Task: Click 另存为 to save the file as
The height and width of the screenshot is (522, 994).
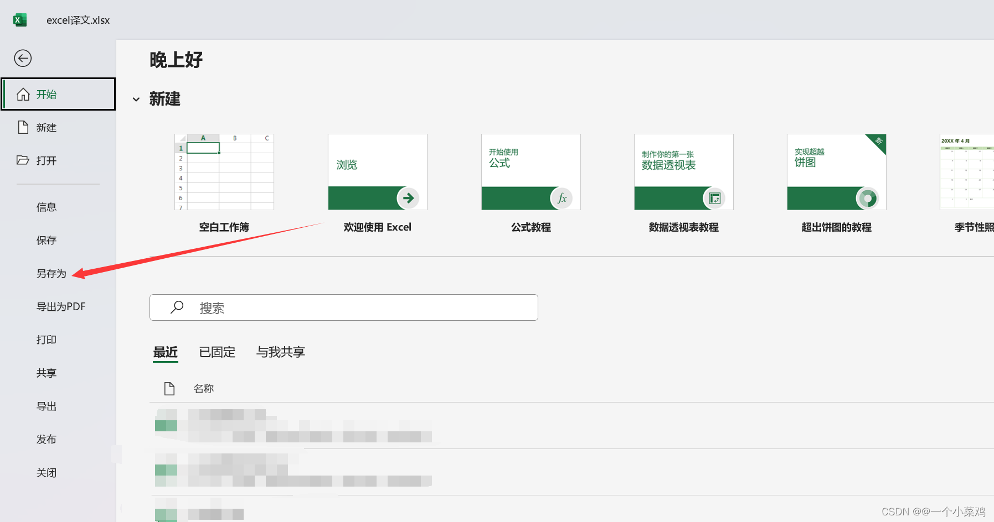Action: pos(51,273)
